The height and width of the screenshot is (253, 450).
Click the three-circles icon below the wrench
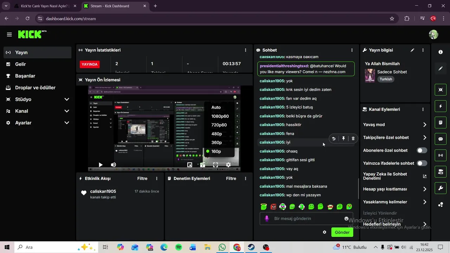[x=441, y=205]
